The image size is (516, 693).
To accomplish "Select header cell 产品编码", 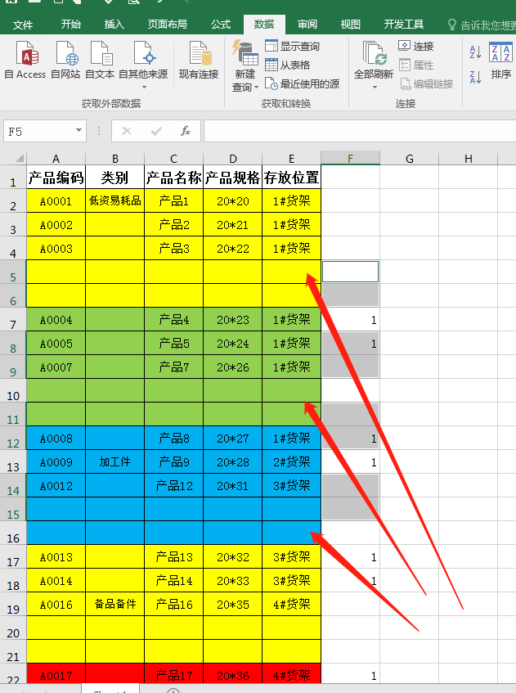I will (x=56, y=178).
